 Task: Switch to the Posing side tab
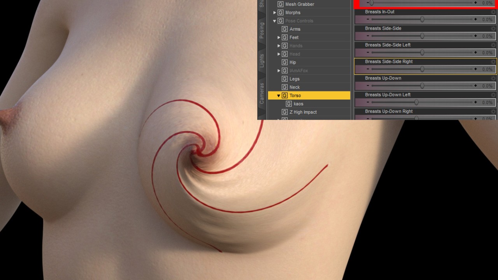[x=262, y=30]
